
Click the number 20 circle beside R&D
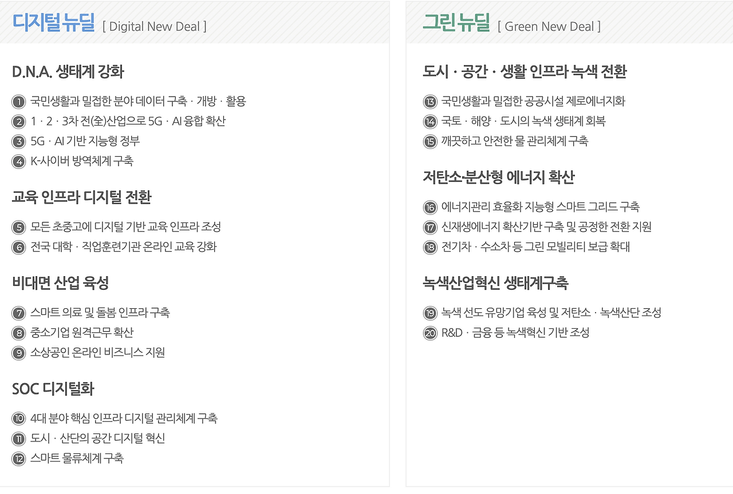coord(430,333)
